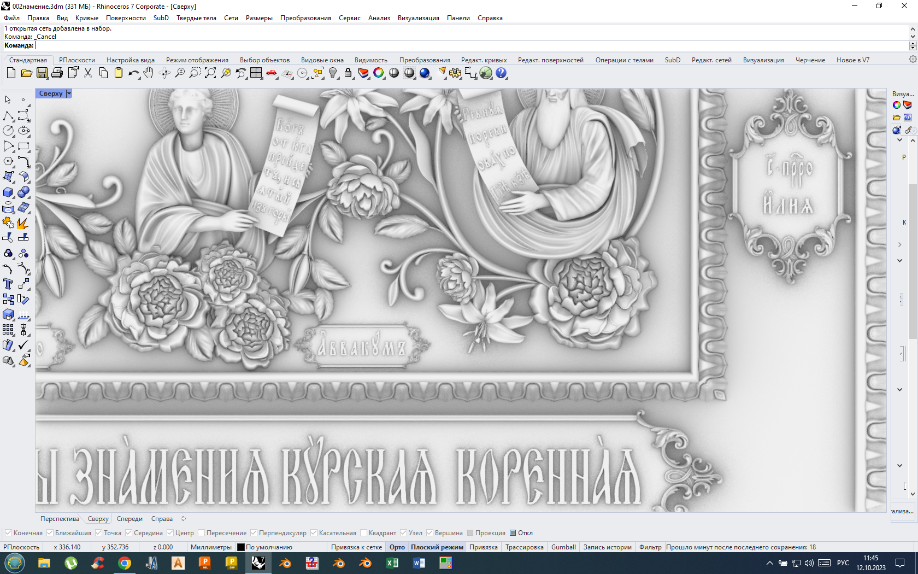
Task: Select the Box solid tool
Action: point(8,192)
